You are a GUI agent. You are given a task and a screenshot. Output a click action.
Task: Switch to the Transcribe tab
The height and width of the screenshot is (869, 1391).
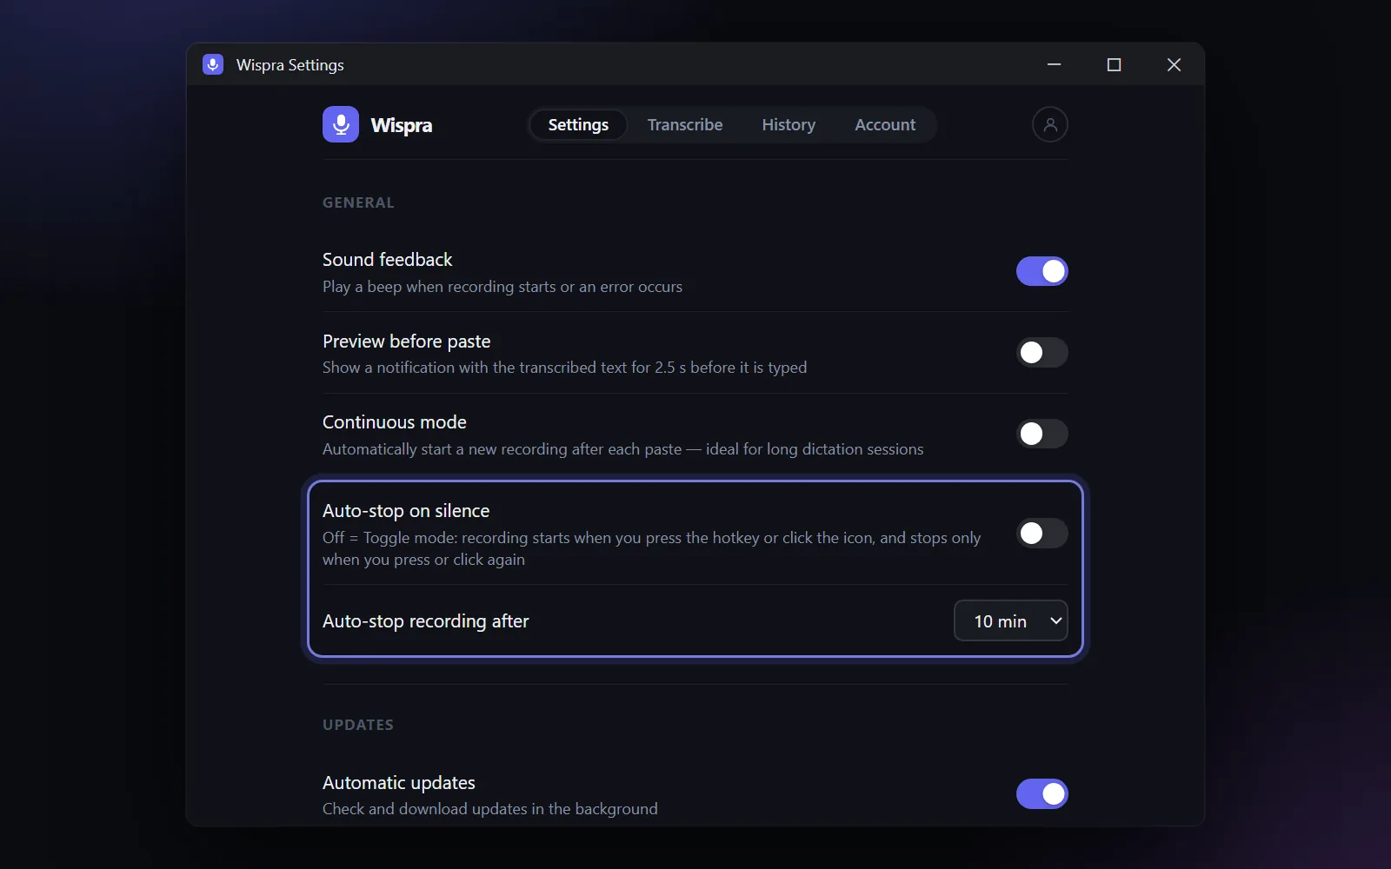[x=685, y=124]
